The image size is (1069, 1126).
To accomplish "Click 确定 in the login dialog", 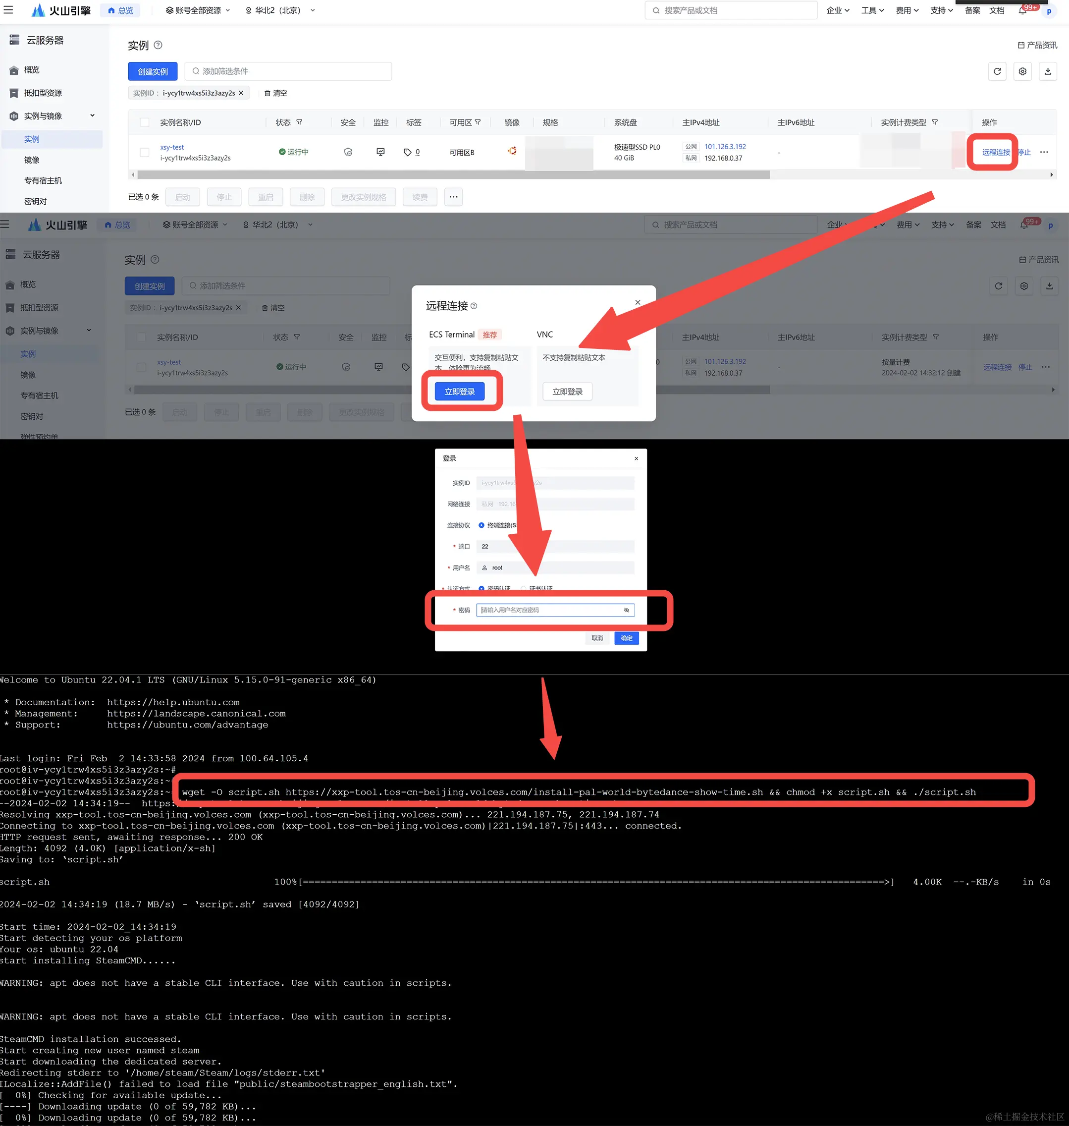I will coord(626,638).
